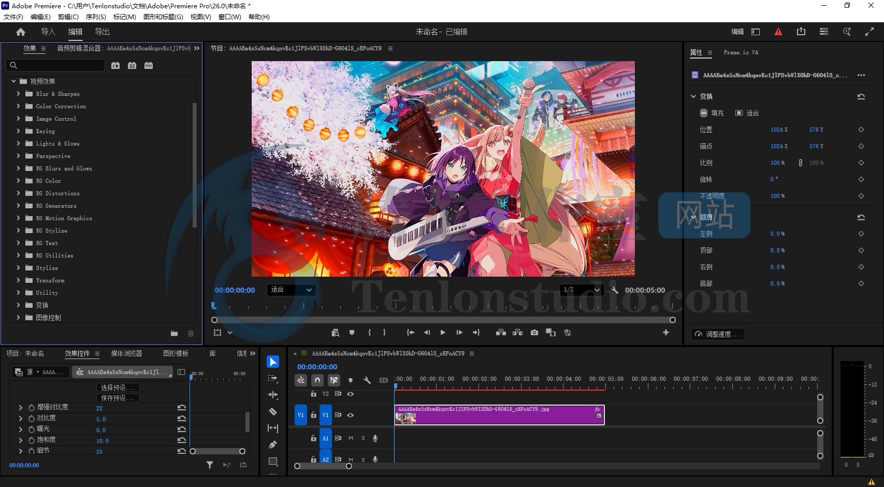Click the 导出 workspace button

(x=102, y=32)
